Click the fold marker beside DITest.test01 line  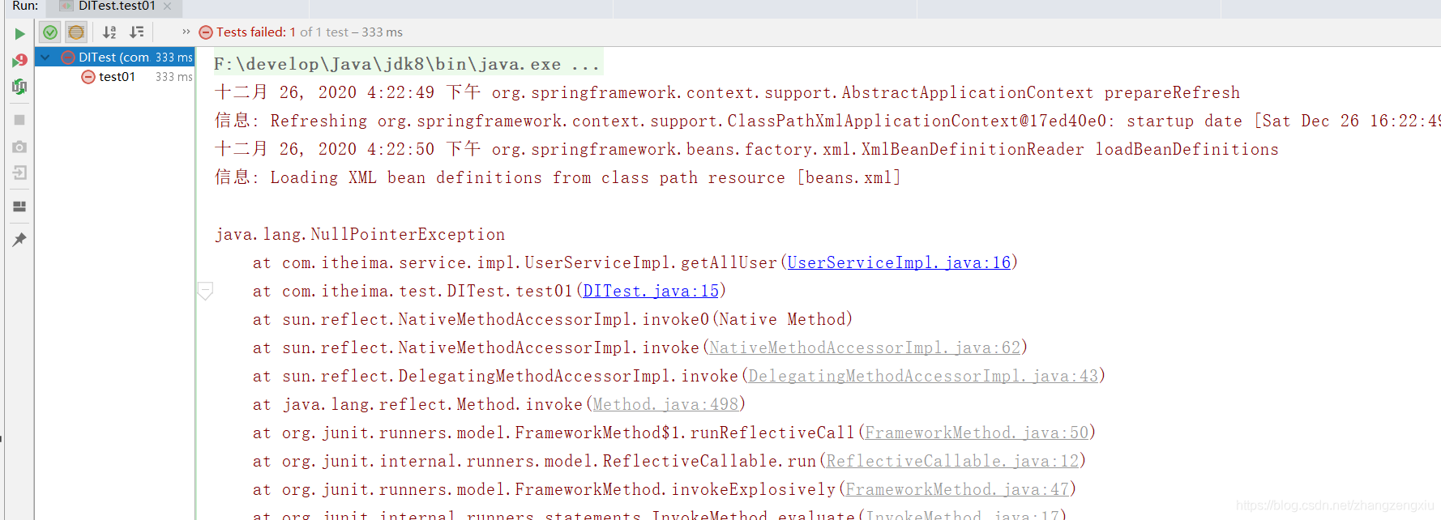tap(205, 291)
